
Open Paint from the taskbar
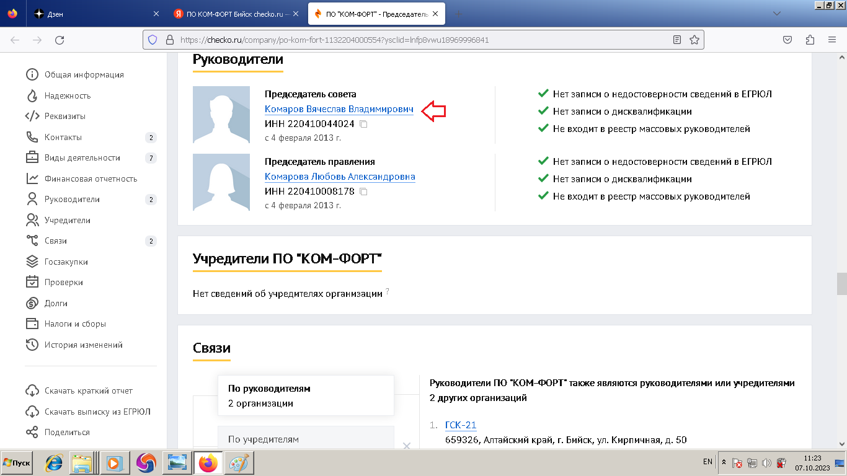[239, 462]
